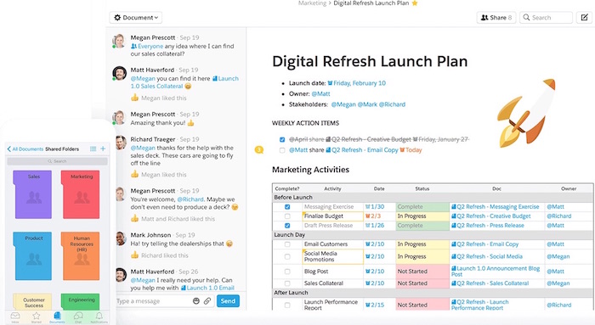Check the Email Customers complete checkbox

[287, 244]
